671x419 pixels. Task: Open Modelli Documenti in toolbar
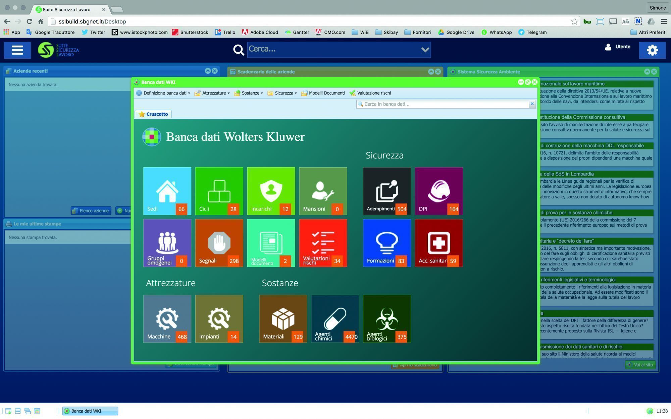(x=323, y=93)
